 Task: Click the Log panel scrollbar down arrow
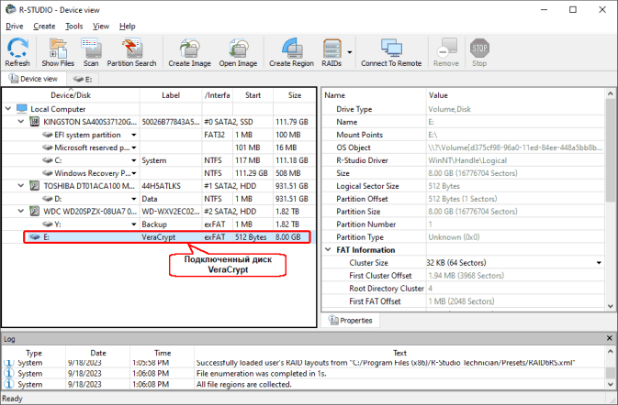click(610, 385)
